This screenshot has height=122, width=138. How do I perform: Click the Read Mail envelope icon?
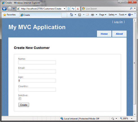(87, 15)
